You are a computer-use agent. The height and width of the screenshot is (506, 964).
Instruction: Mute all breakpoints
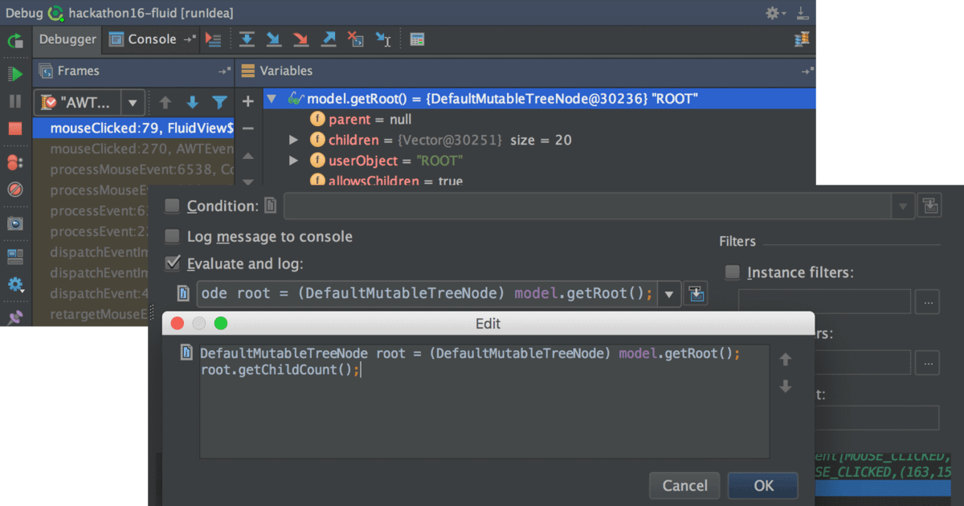point(14,186)
